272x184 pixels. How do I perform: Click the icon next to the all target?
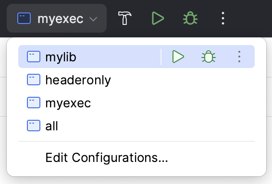pyautogui.click(x=34, y=126)
